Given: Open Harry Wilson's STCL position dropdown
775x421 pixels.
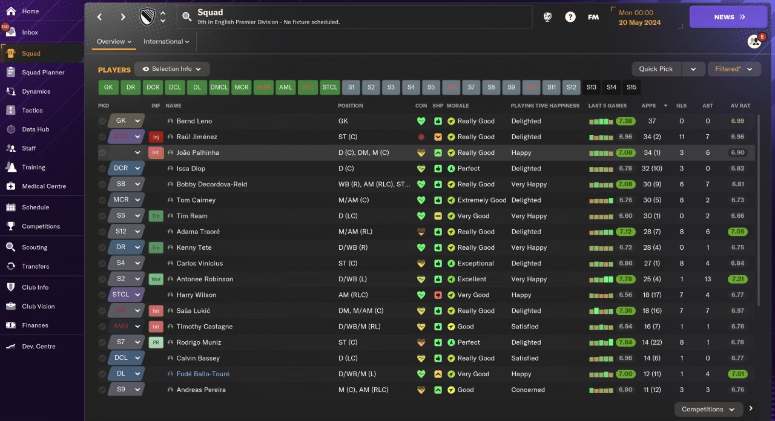Looking at the screenshot, I should pyautogui.click(x=127, y=295).
